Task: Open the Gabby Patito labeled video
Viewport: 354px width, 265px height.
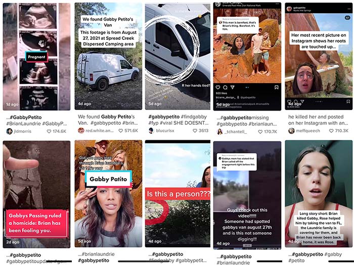Action: point(108,194)
